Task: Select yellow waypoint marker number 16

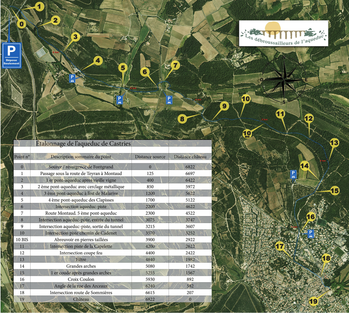Action: coord(311,217)
